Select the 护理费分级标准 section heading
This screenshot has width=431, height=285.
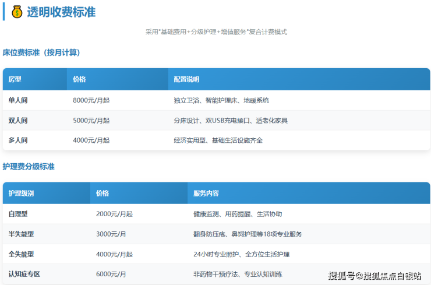pyautogui.click(x=29, y=167)
